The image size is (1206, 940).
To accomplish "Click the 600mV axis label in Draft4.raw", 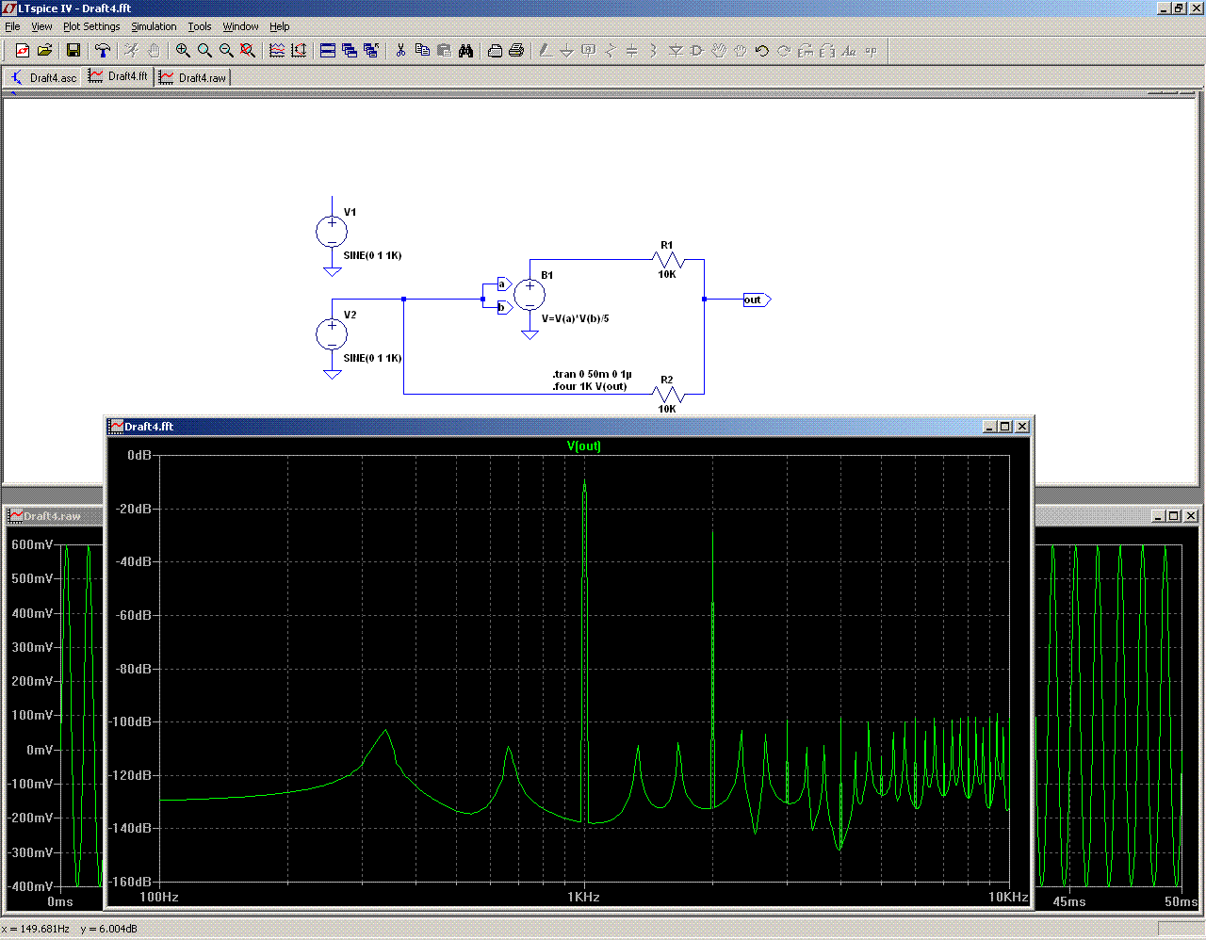I will tap(33, 544).
